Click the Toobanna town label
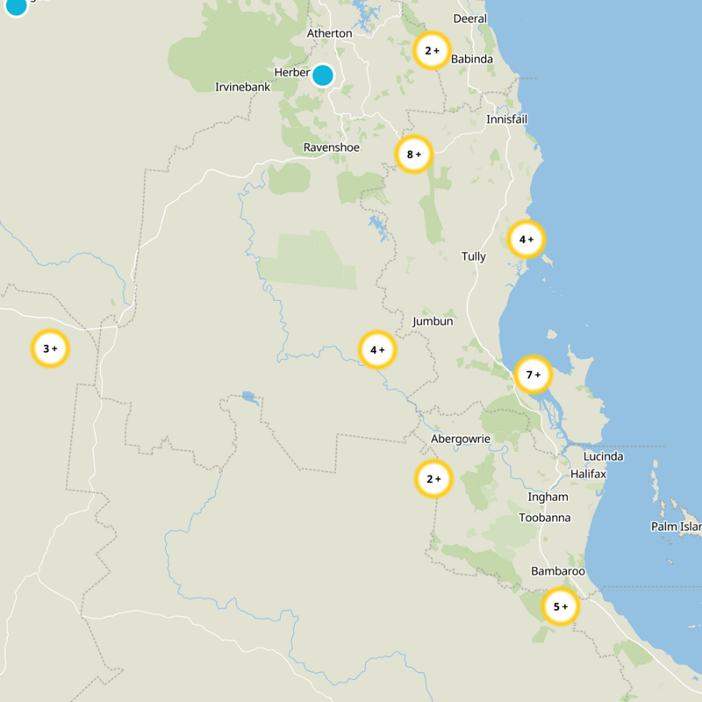The width and height of the screenshot is (702, 702). 544,518
